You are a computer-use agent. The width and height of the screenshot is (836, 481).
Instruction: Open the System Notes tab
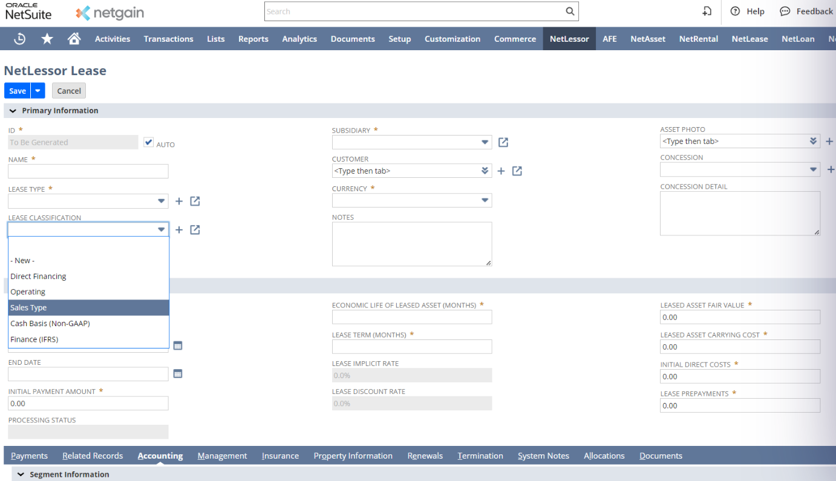(x=543, y=456)
